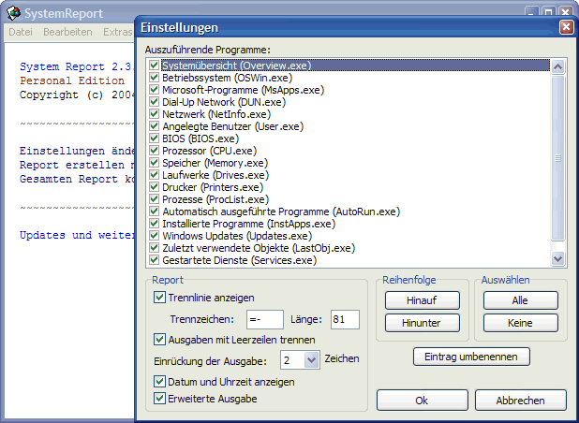Viewport: 579px width, 423px height.
Task: Open the Datei menu
Action: pyautogui.click(x=21, y=32)
